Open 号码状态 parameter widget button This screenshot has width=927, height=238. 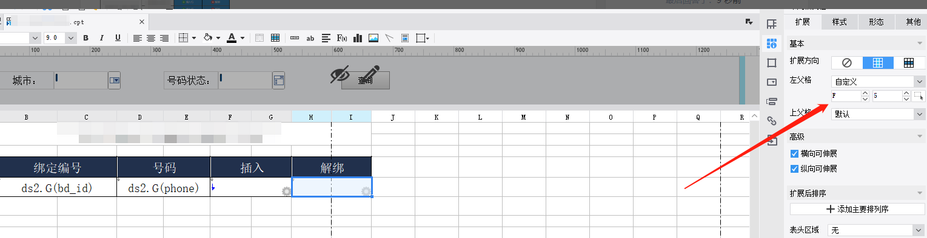(x=279, y=80)
